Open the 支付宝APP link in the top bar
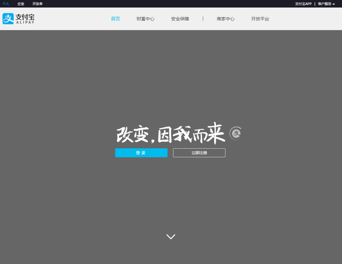 (x=303, y=4)
